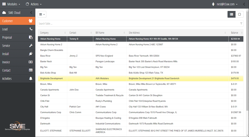
Task: Open the Customer module in sidebar
Action: (x=17, y=21)
